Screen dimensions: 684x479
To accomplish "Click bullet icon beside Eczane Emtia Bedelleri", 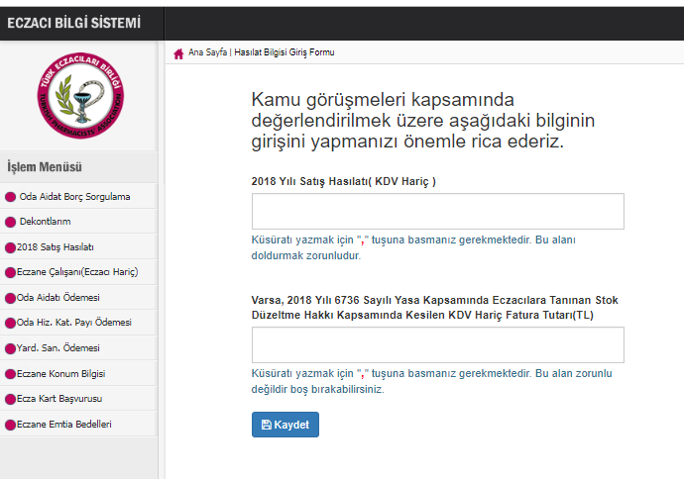I will [x=11, y=425].
